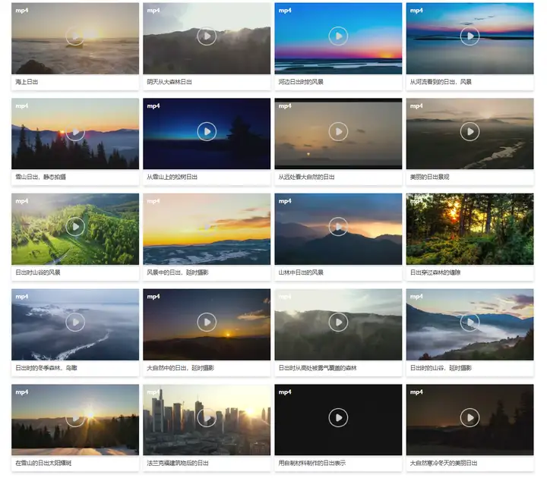Play the 海上日出 video
Image resolution: width=547 pixels, height=478 pixels.
[75, 36]
